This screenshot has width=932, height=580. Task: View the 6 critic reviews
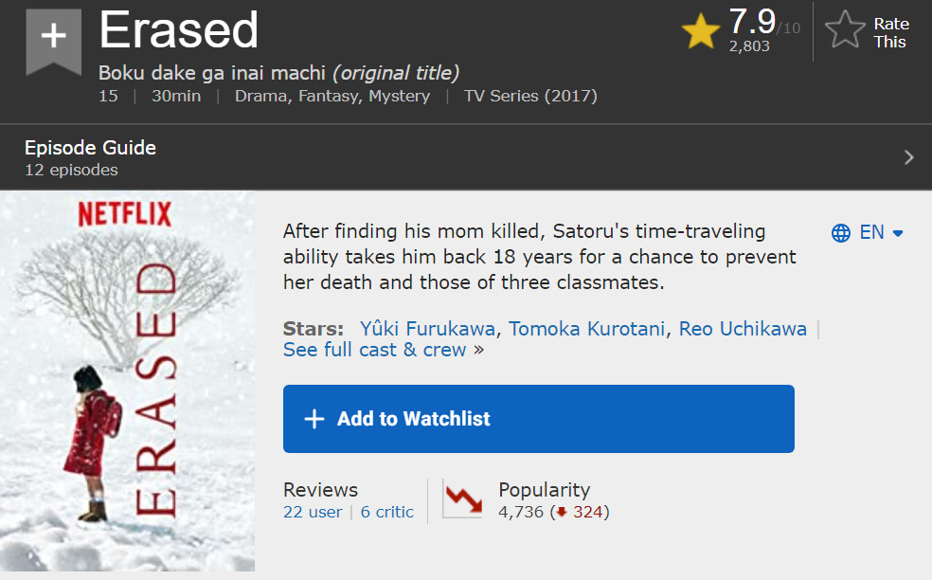pyautogui.click(x=387, y=512)
